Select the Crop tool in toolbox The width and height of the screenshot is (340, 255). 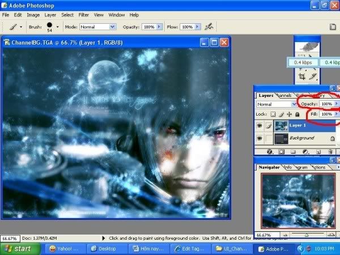[x=301, y=76]
